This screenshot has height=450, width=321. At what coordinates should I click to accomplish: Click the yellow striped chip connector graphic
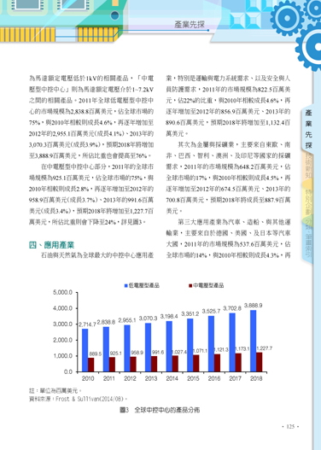point(27,34)
